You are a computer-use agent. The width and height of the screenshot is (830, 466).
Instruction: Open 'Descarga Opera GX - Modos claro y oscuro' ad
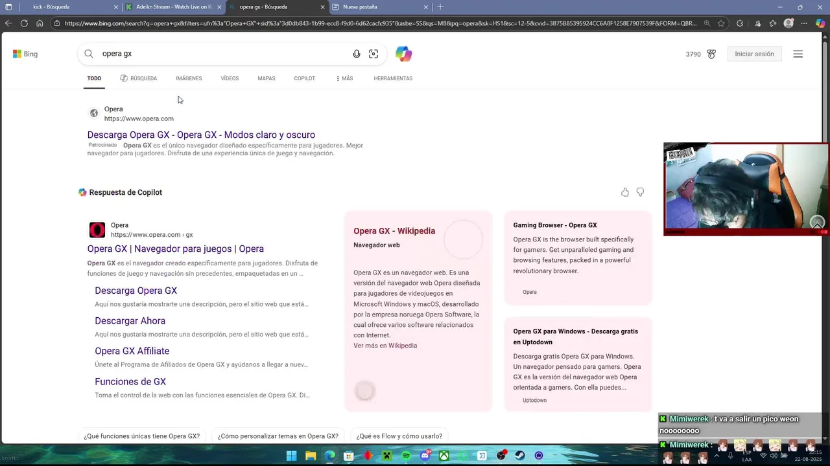pos(201,135)
